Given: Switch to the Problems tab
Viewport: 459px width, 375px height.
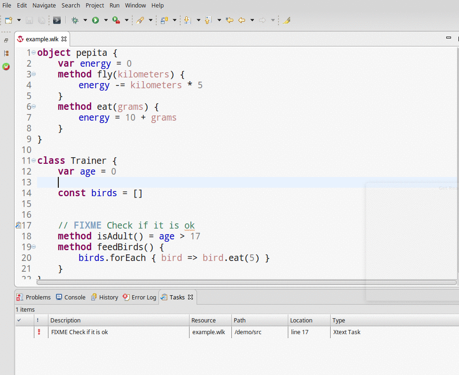Looking at the screenshot, I should pos(33,297).
